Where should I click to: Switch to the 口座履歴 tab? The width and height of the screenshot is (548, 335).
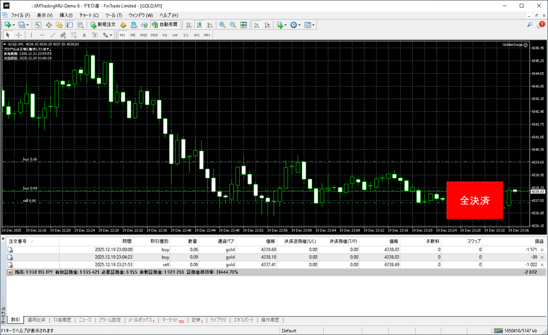[x=63, y=320]
